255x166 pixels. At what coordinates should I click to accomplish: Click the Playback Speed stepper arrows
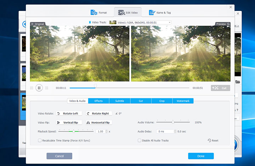tap(106, 131)
